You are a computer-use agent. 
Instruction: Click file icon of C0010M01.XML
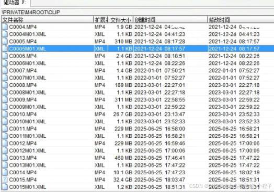click(x=5, y=122)
